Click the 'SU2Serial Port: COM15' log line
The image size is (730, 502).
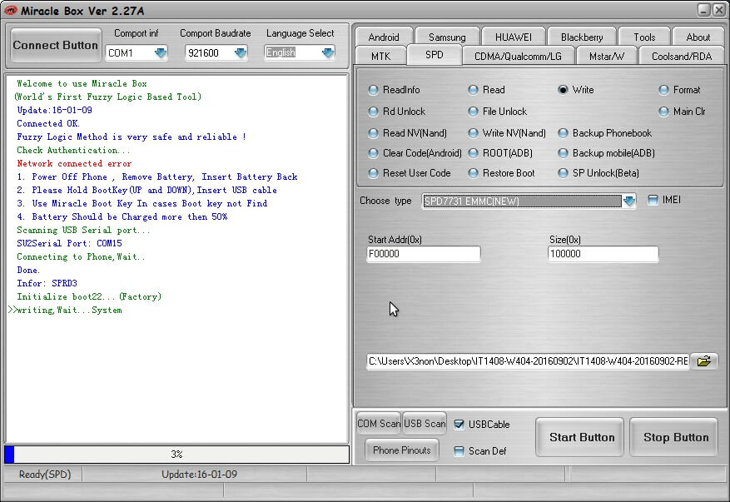[69, 244]
